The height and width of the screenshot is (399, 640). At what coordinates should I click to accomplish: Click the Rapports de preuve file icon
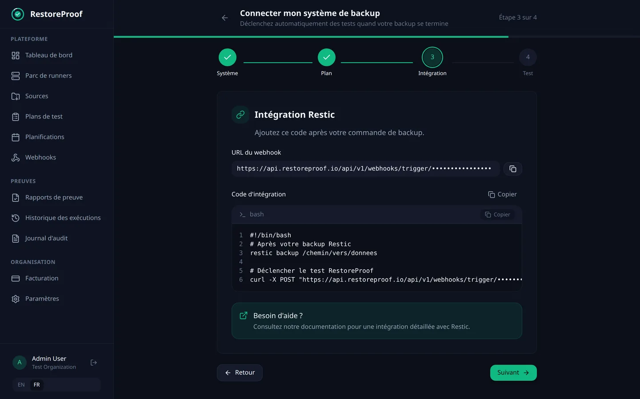click(x=16, y=198)
